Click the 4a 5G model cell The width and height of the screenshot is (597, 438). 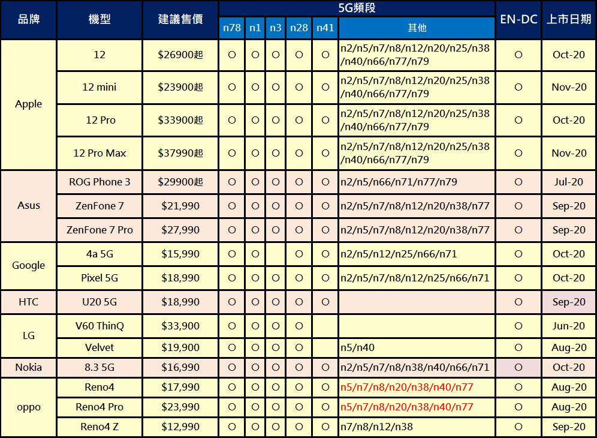99,254
